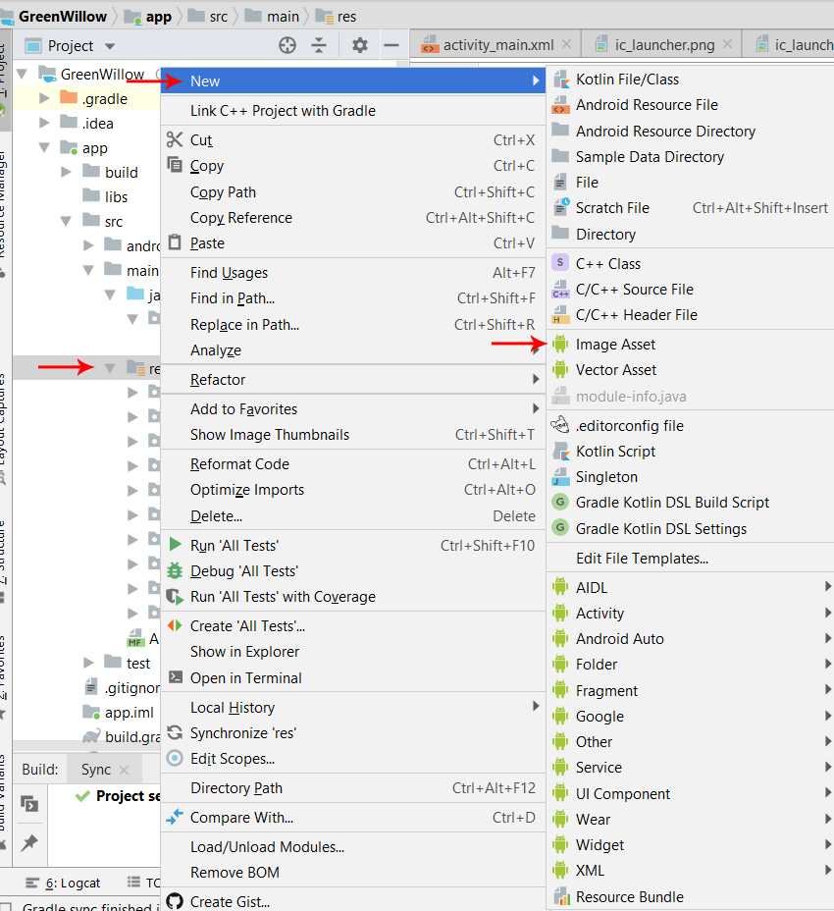This screenshot has width=834, height=911.
Task: Select Show in Explorer
Action: click(x=244, y=652)
